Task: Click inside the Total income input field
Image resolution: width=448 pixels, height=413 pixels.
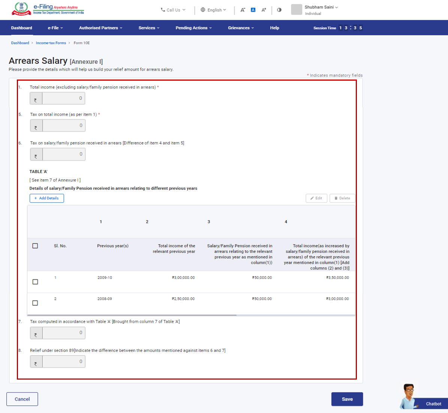Action: point(64,98)
